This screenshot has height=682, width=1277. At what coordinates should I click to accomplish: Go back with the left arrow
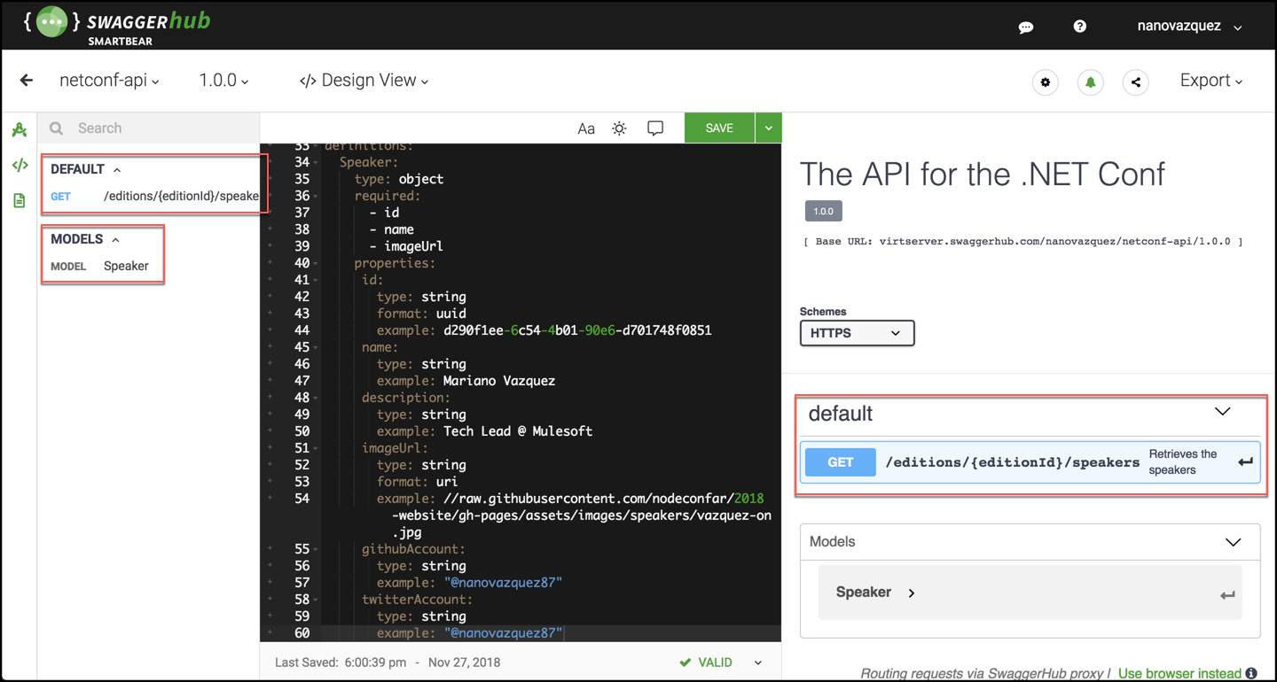[x=27, y=81]
